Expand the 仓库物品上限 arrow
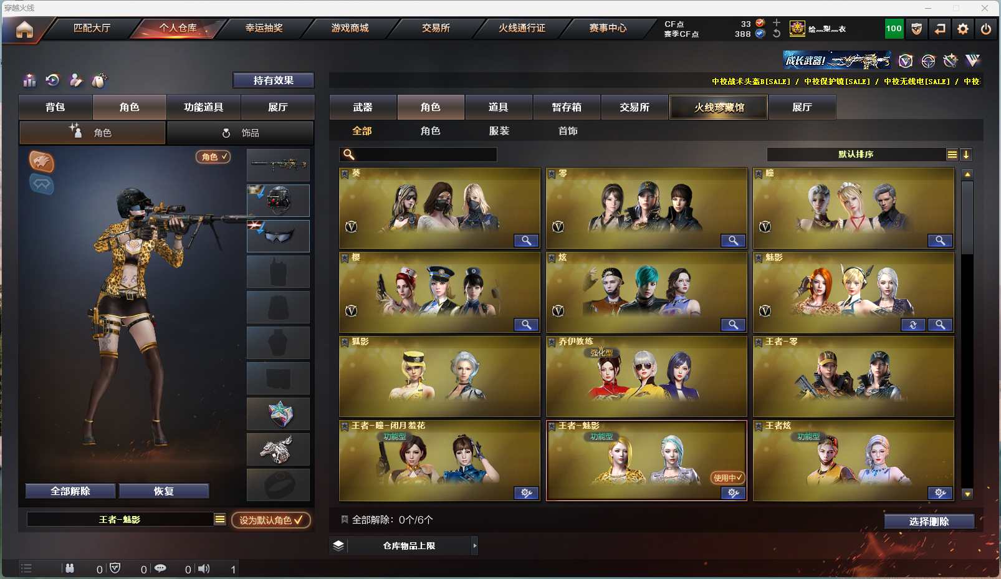 click(x=475, y=545)
